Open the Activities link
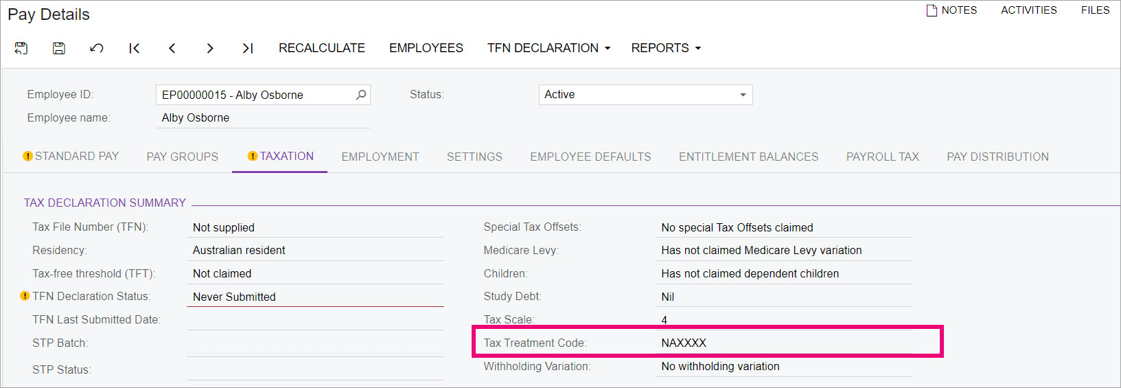Screen dimensions: 1121x388 [1029, 10]
